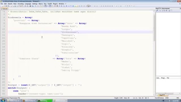
Task: Click the Print toolbar icon
Action: [15, 6]
